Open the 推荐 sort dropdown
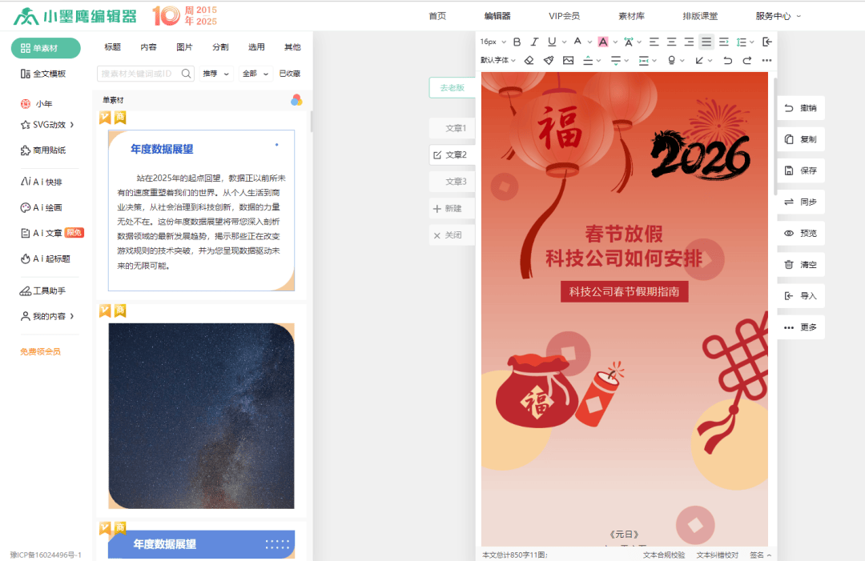This screenshot has width=865, height=561. (x=215, y=74)
